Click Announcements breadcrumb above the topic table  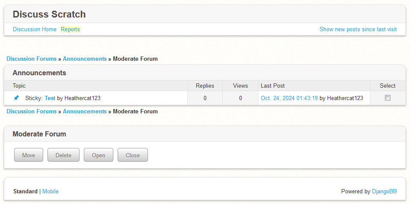click(85, 59)
